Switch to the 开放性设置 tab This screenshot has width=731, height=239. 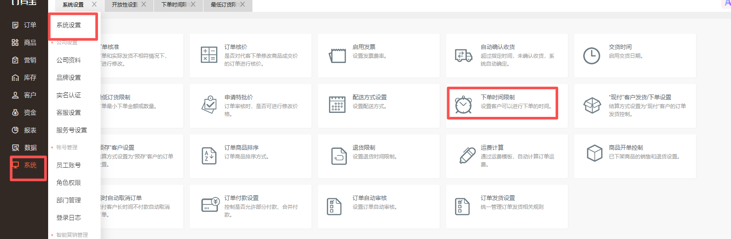pos(125,5)
